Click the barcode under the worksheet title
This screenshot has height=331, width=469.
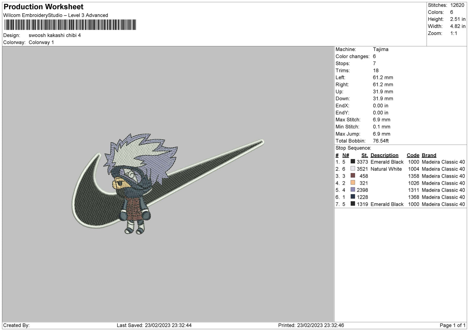pos(70,25)
